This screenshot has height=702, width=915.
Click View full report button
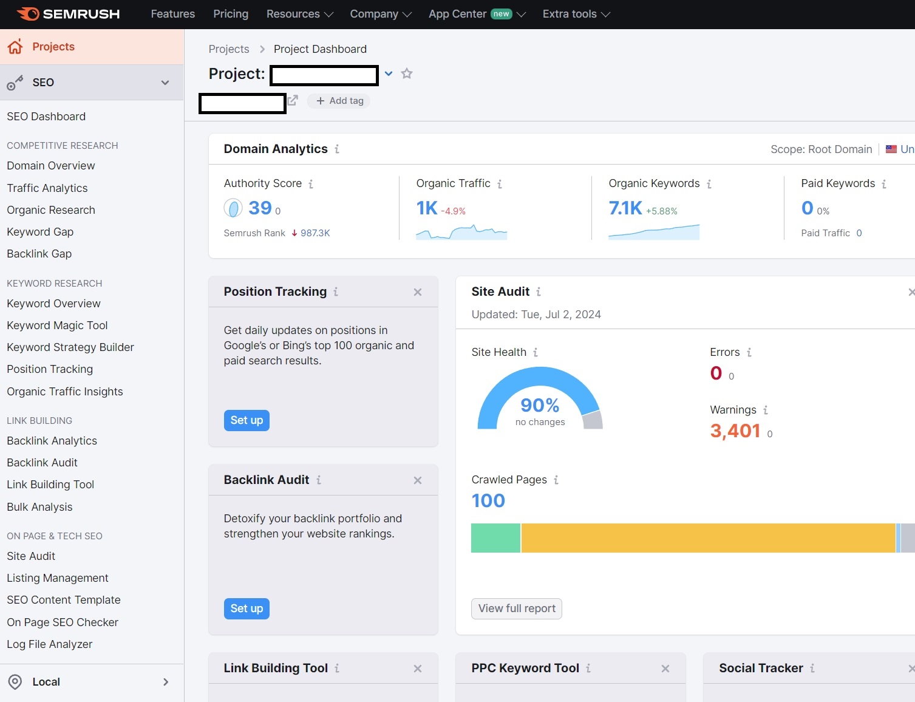[x=517, y=608]
